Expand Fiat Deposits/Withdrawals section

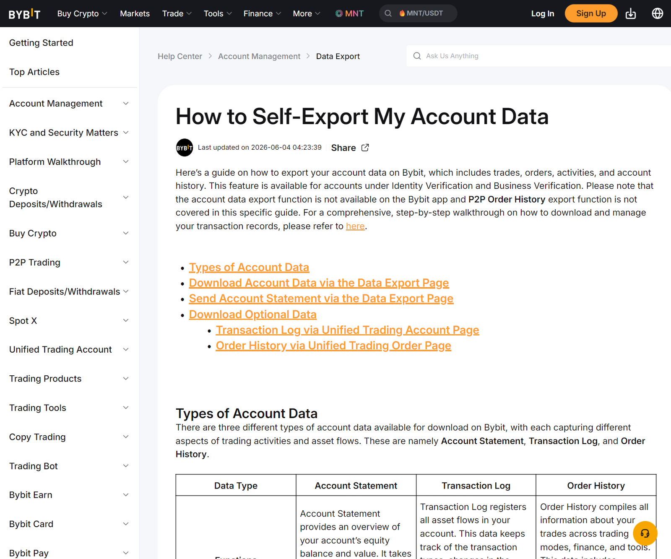point(69,291)
